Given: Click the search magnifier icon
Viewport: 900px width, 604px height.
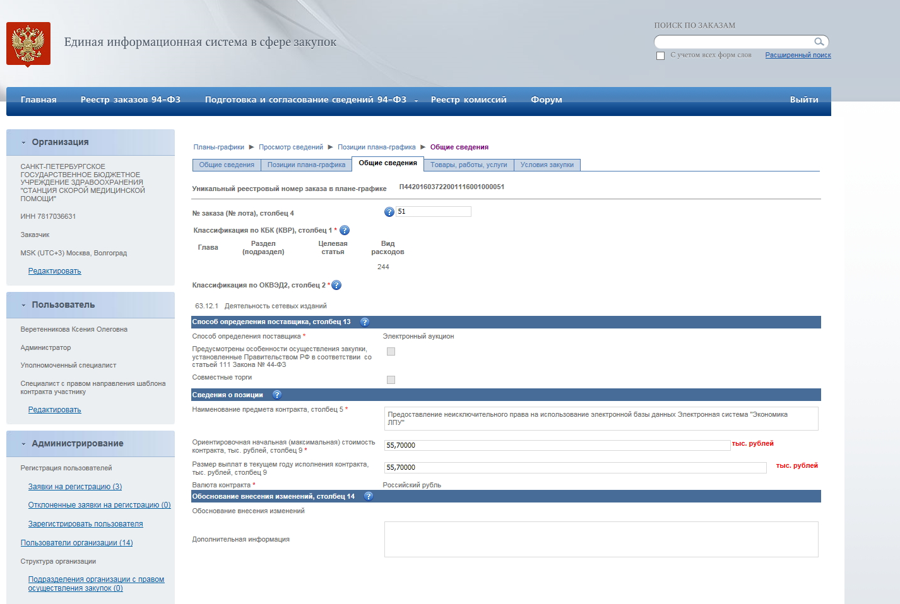Looking at the screenshot, I should tap(819, 42).
